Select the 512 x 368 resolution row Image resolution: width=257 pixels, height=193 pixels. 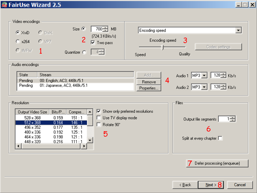pos(51,122)
